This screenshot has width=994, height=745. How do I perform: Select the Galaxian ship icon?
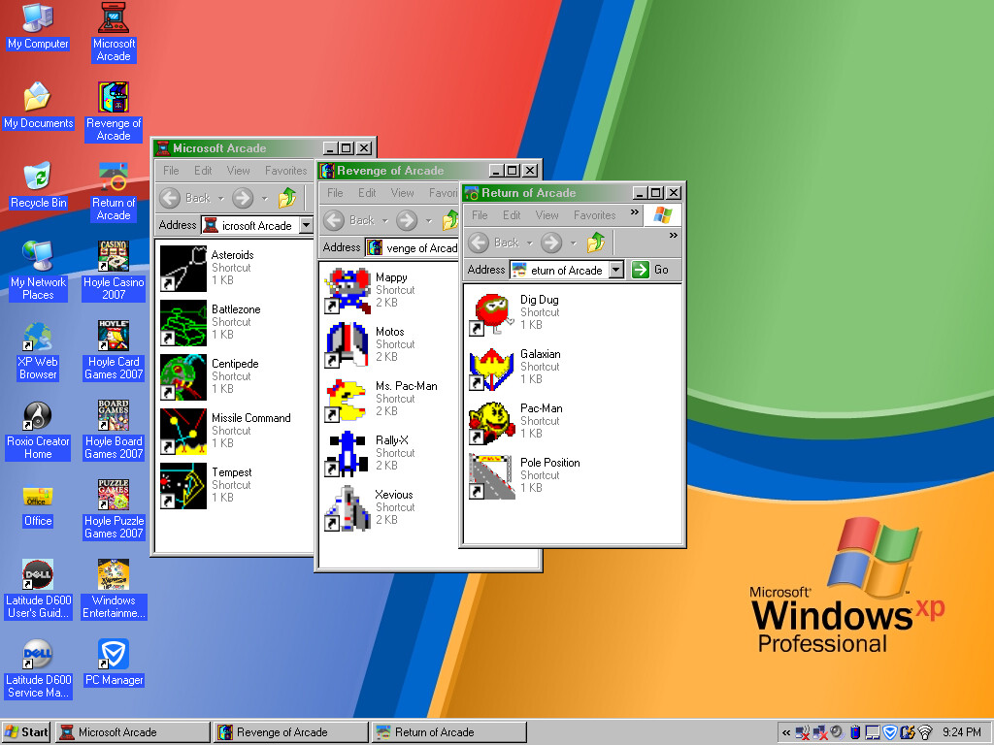pyautogui.click(x=492, y=368)
